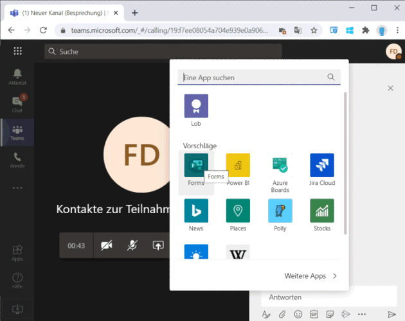The width and height of the screenshot is (405, 321).
Task: Open the Apps store in sidebar
Action: (17, 253)
